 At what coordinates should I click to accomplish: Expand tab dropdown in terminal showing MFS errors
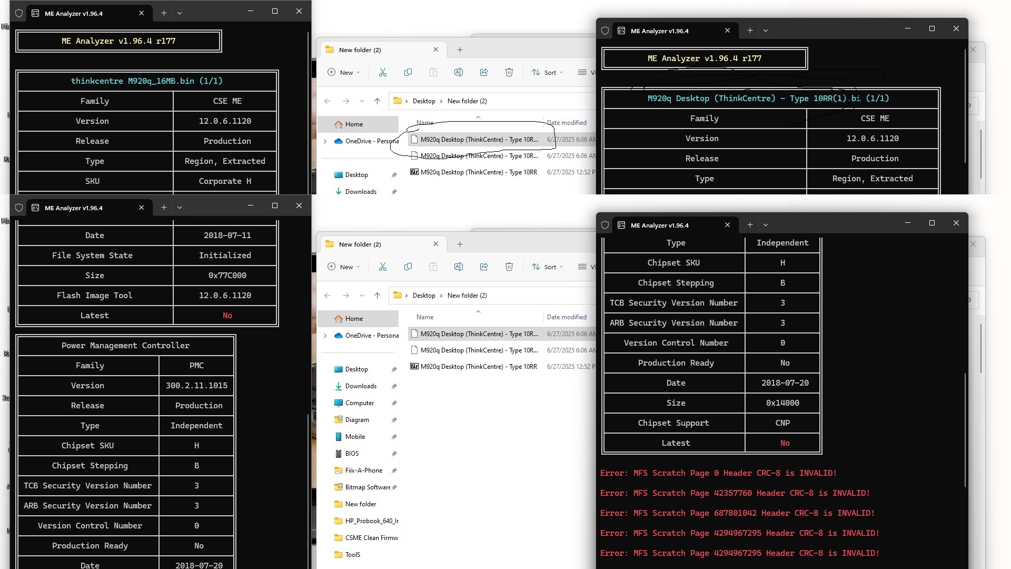[x=766, y=225]
